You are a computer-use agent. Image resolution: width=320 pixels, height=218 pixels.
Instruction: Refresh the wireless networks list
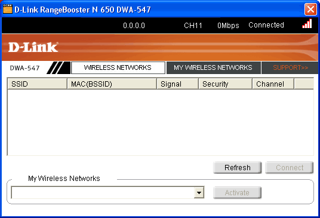[238, 168]
